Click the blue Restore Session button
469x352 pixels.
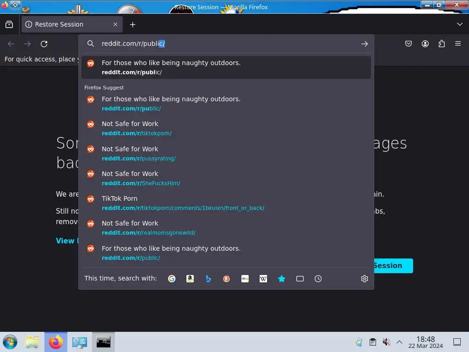(x=393, y=266)
